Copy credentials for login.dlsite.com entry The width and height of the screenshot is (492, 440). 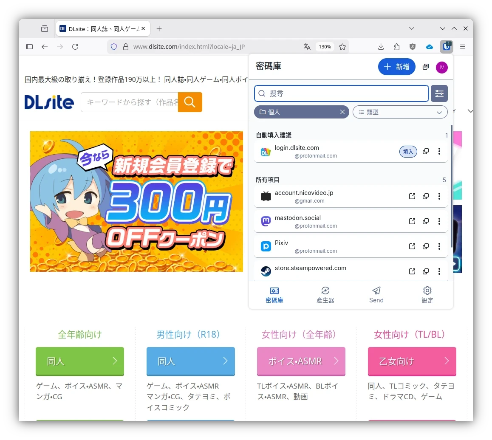click(425, 152)
